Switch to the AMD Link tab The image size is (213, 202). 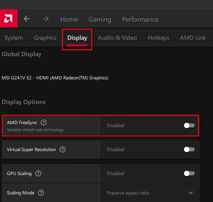coord(193,38)
